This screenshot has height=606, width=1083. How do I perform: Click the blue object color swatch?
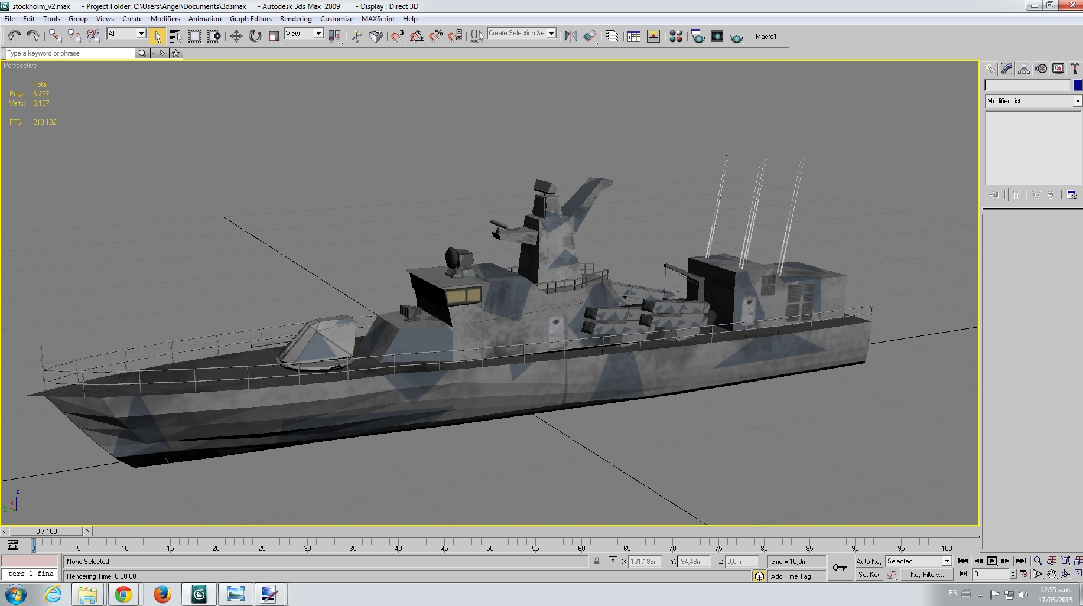1078,86
